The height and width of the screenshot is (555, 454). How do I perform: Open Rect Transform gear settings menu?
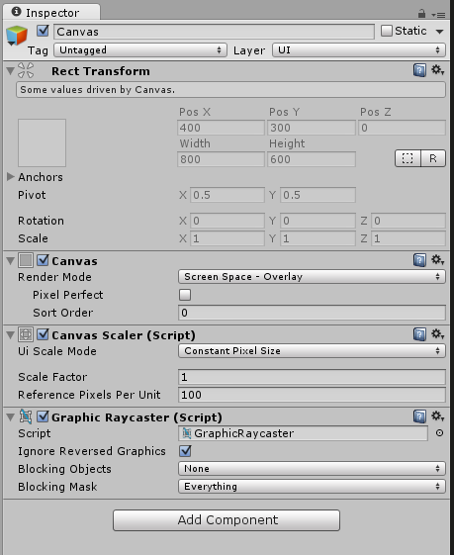437,69
